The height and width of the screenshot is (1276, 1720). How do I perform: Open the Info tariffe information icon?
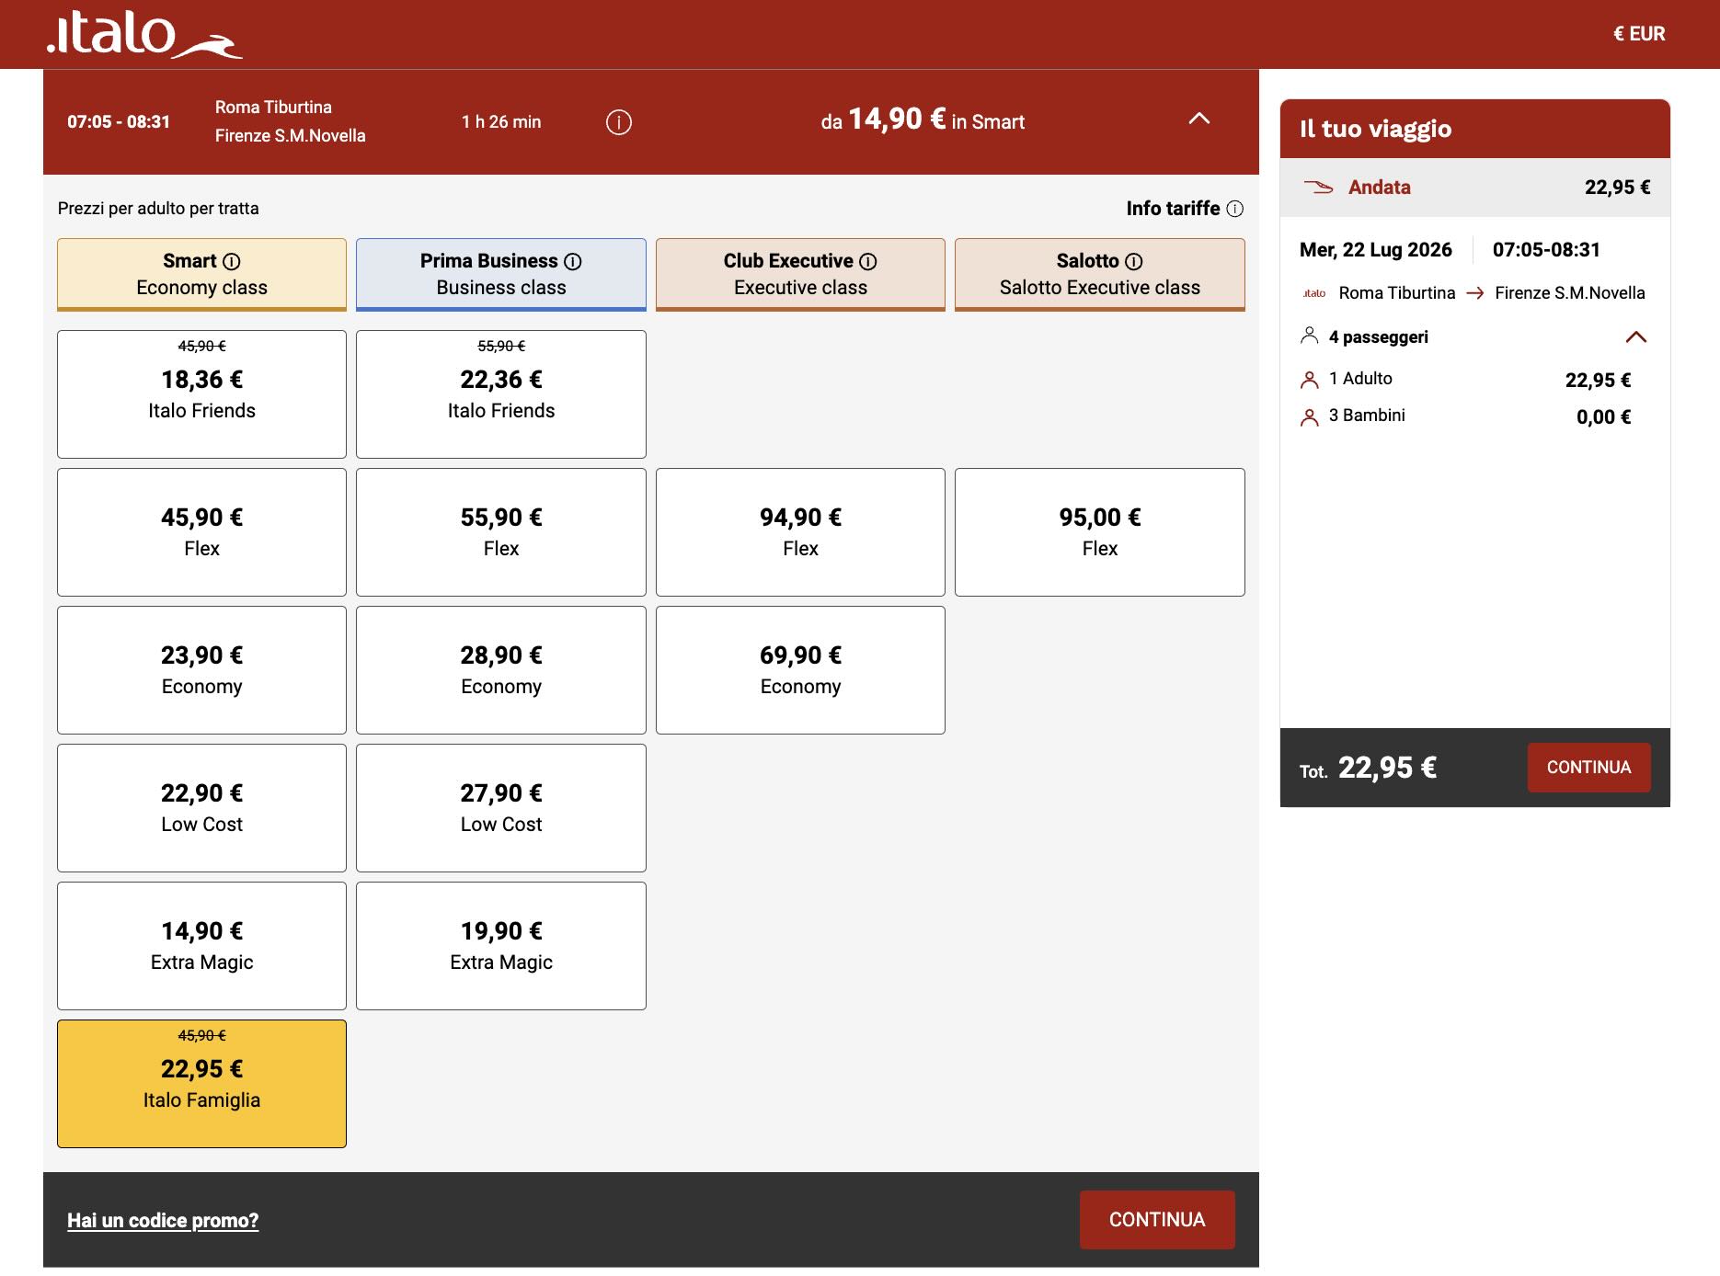(x=1235, y=209)
